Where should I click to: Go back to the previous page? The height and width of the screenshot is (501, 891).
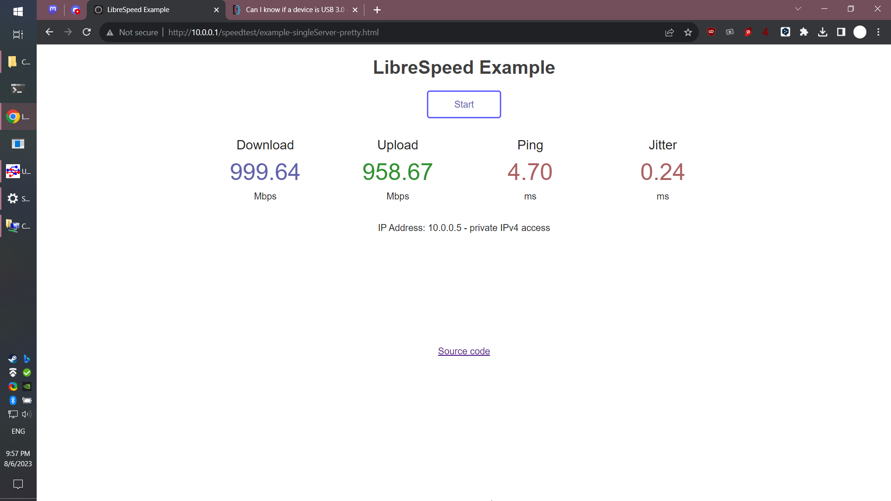[49, 32]
